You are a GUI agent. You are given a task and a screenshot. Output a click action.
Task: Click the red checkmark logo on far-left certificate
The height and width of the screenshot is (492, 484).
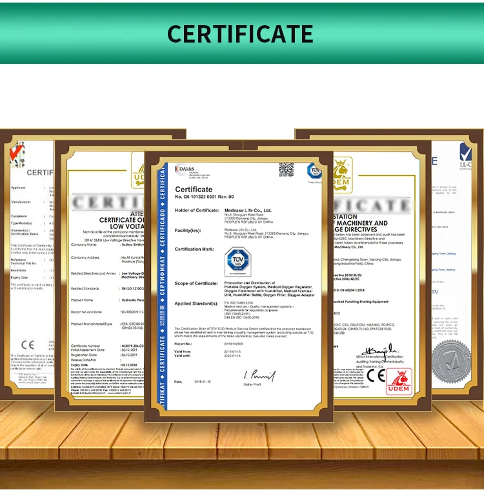click(x=17, y=154)
